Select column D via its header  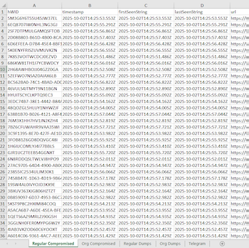(202, 5)
